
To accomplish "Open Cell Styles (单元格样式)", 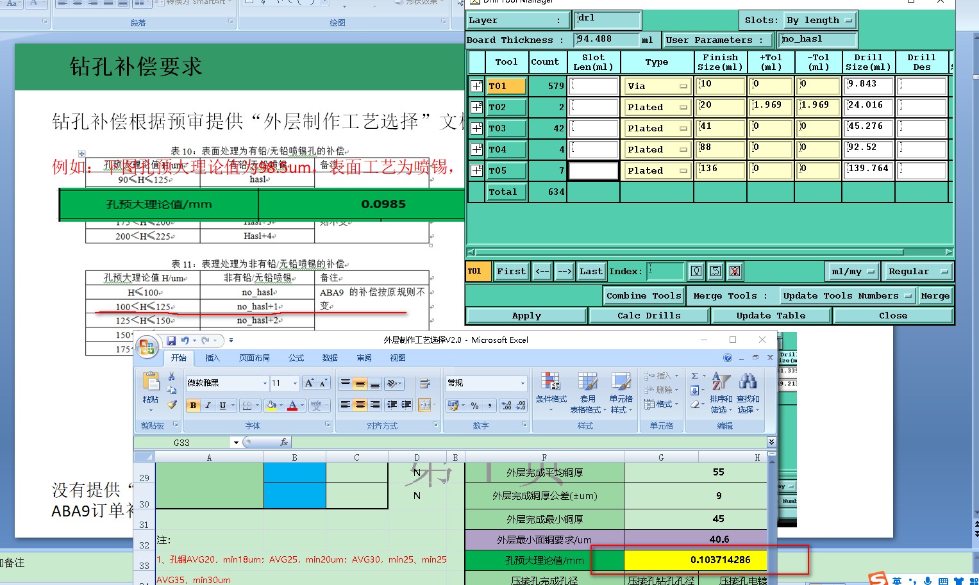I will (621, 392).
